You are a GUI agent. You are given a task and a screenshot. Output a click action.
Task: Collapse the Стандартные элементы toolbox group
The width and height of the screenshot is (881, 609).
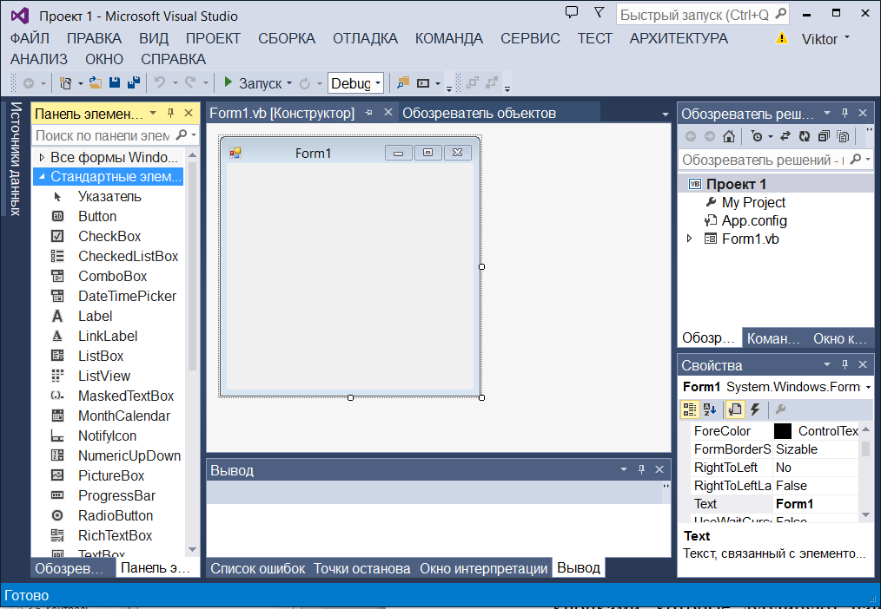(x=42, y=177)
